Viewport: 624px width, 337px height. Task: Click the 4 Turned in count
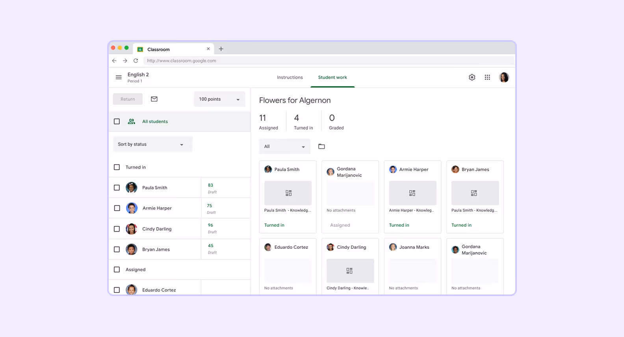(303, 122)
